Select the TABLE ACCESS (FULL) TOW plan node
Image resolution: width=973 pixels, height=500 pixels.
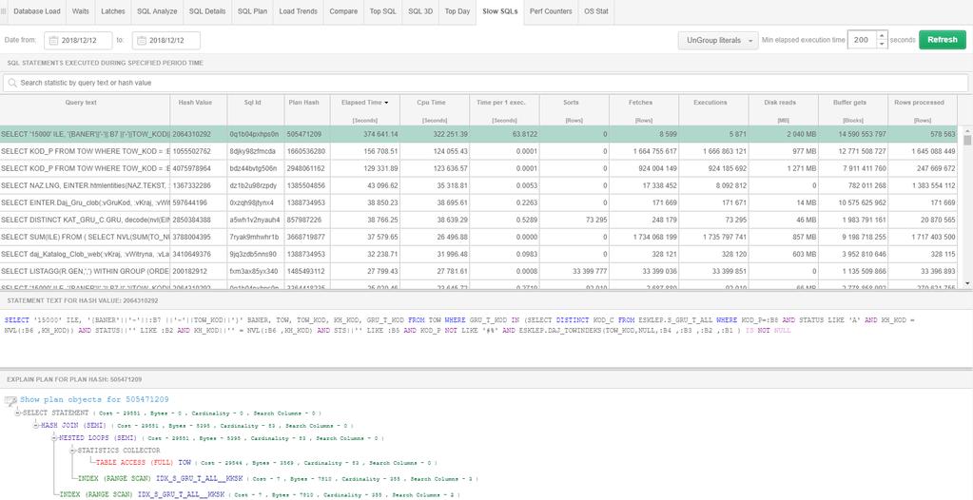[266, 463]
